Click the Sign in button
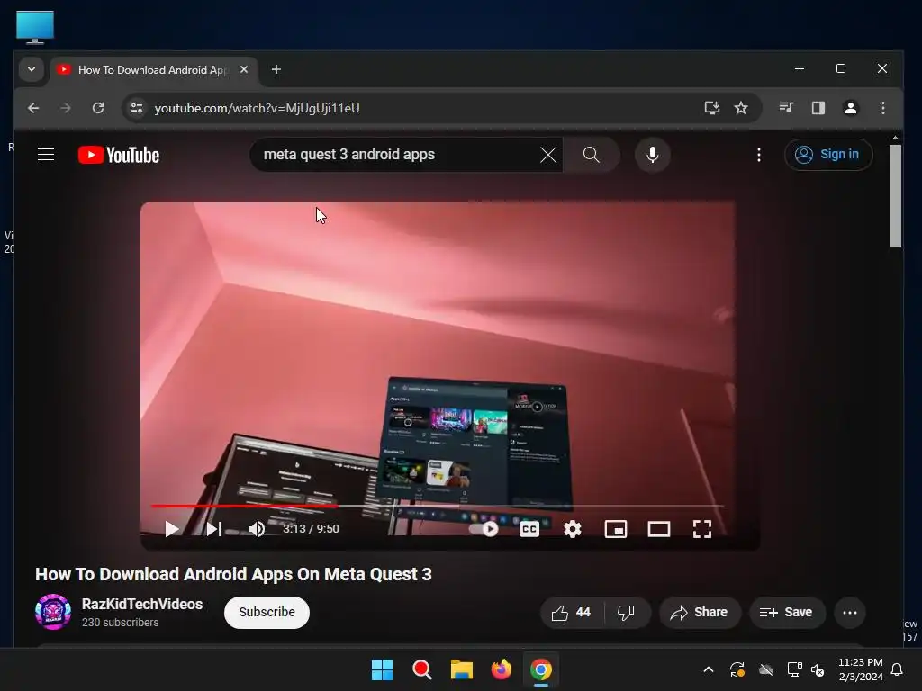The image size is (922, 691). (x=828, y=155)
